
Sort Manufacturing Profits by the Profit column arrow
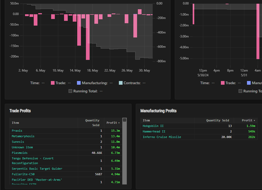(254, 120)
